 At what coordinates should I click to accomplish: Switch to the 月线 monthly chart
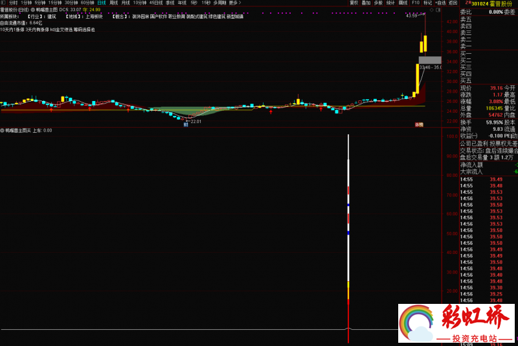126,3
